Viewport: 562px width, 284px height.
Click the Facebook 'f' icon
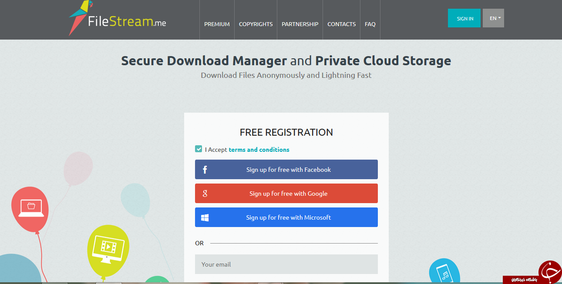205,170
